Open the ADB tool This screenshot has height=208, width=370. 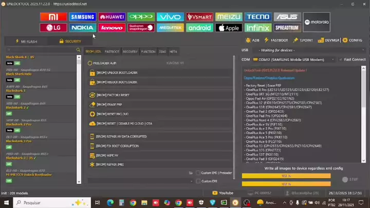[253, 40]
